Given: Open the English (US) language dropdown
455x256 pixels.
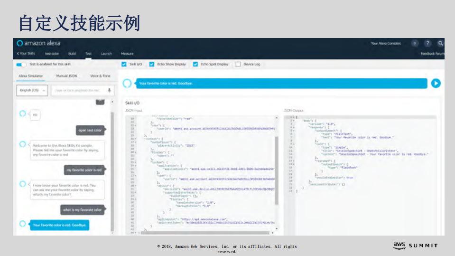Looking at the screenshot, I should pyautogui.click(x=32, y=90).
